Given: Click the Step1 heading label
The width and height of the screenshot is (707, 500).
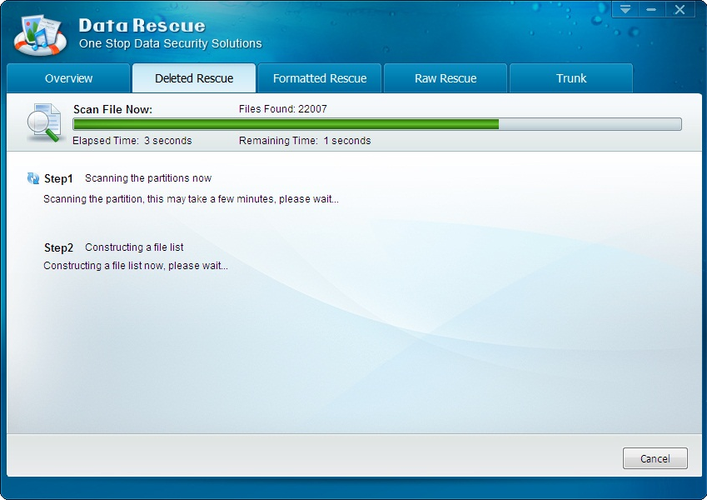Looking at the screenshot, I should coord(58,178).
